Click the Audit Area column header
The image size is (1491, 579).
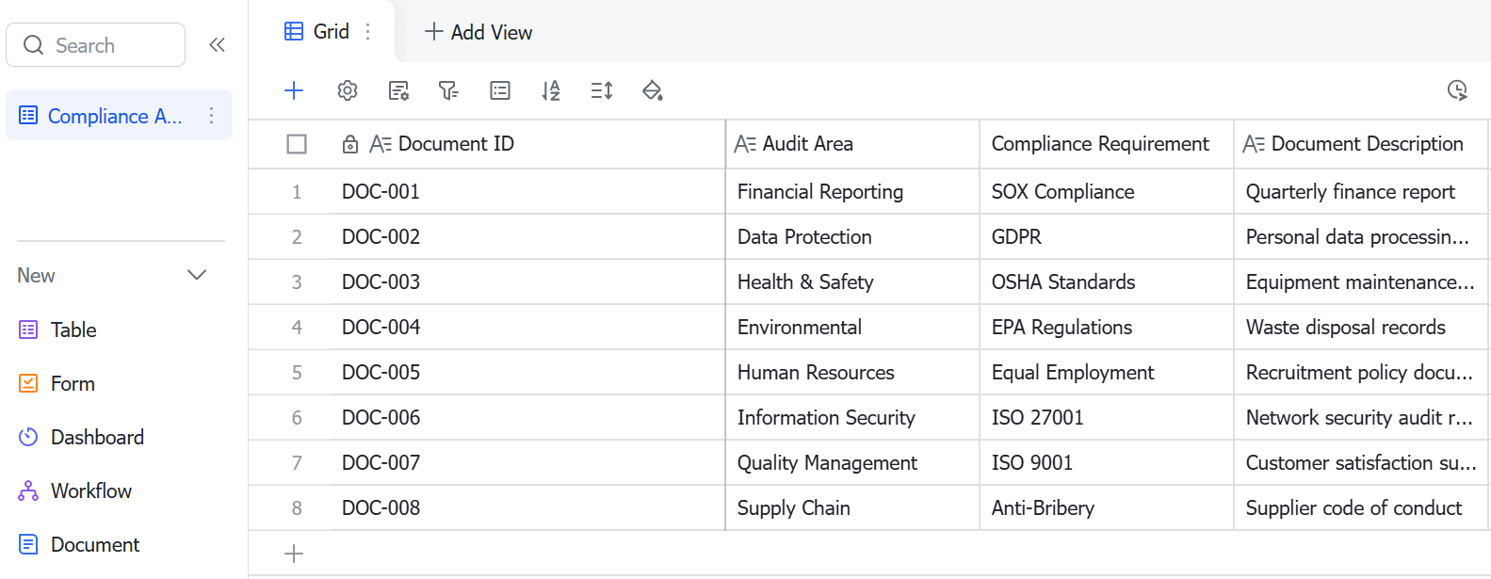(852, 144)
